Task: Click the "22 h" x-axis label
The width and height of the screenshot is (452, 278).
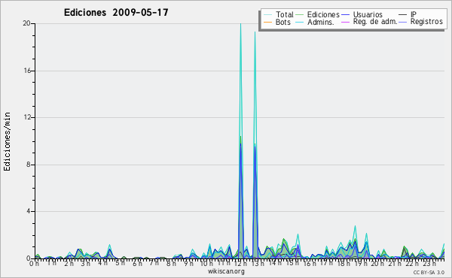Action: [x=411, y=263]
